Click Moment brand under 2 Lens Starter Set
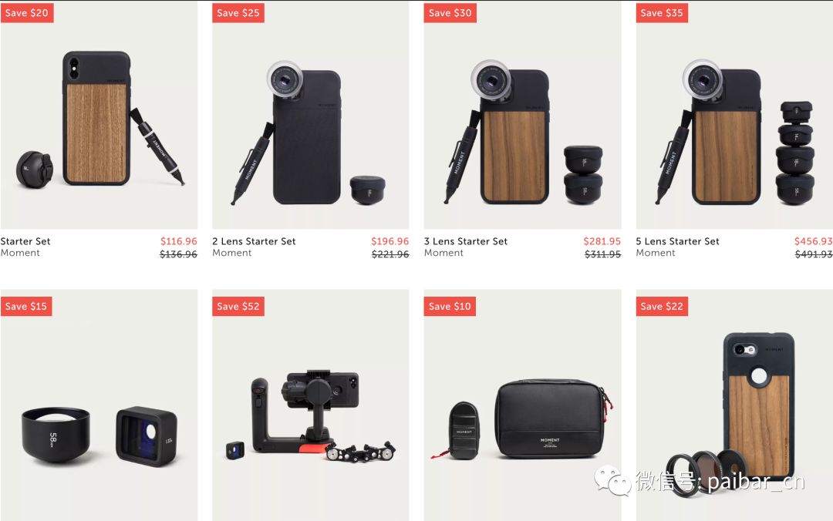Viewport: 833px width, 521px height. [231, 253]
